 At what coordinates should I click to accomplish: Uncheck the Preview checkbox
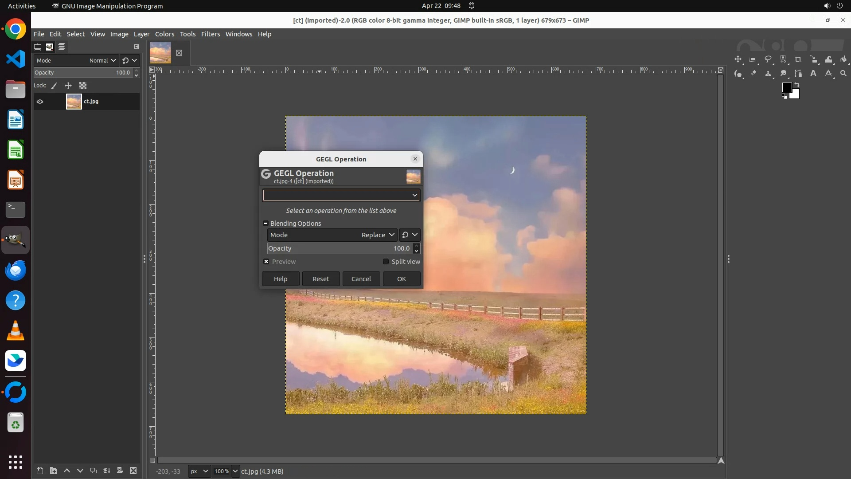(x=266, y=262)
